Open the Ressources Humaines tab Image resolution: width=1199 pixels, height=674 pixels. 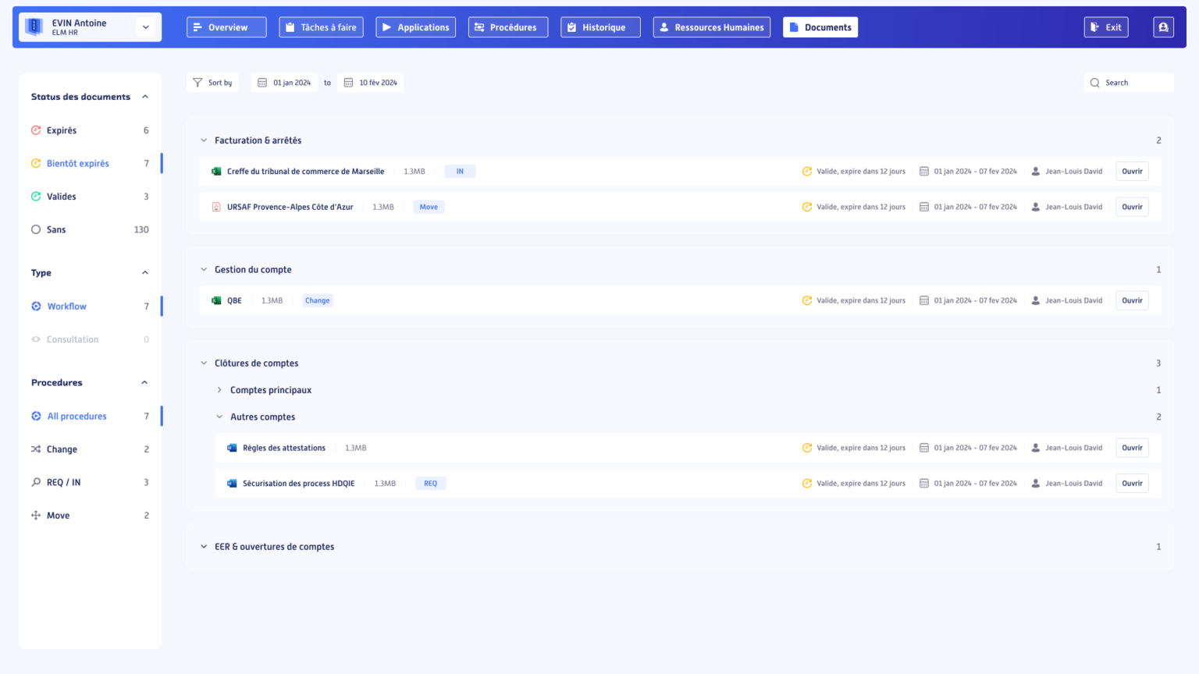(711, 27)
